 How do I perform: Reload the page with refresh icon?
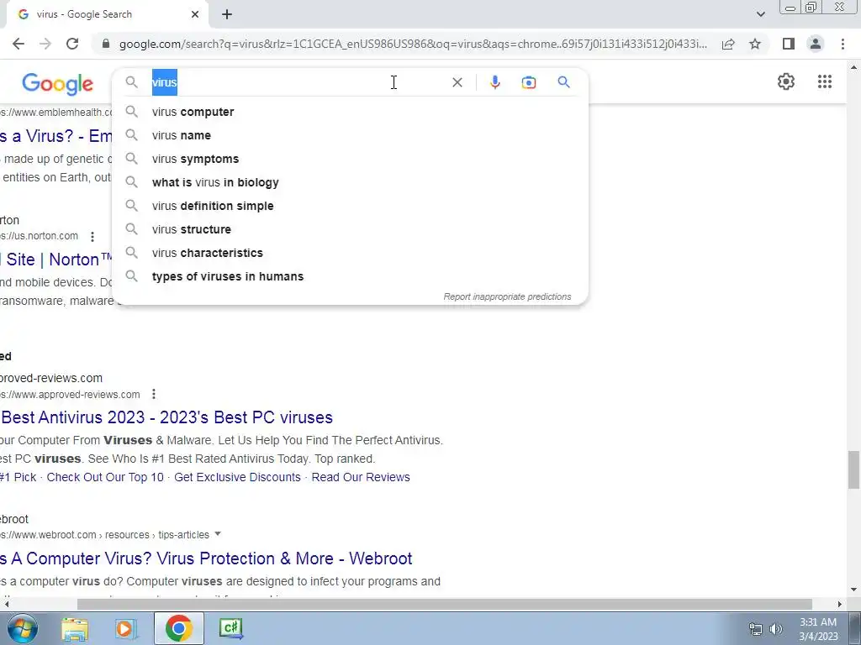click(x=72, y=44)
